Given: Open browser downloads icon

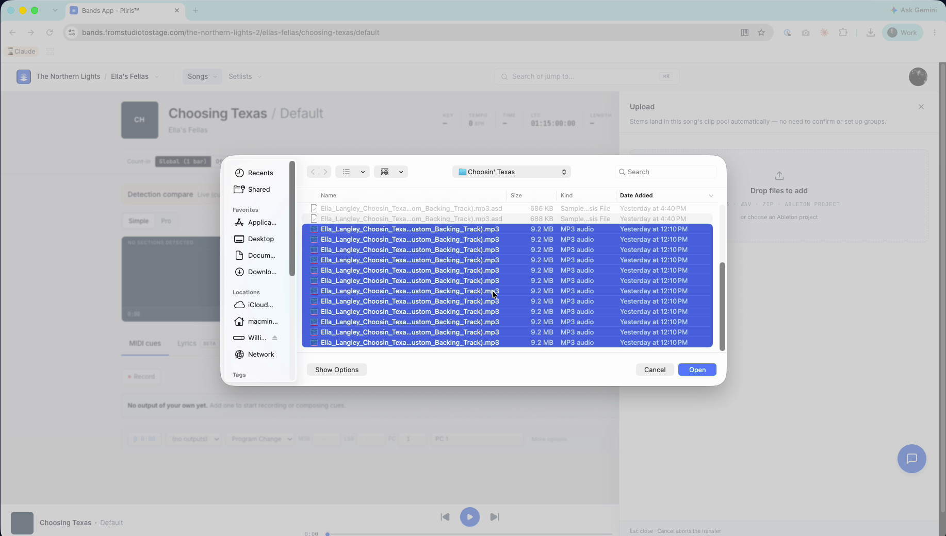Looking at the screenshot, I should click(x=870, y=32).
